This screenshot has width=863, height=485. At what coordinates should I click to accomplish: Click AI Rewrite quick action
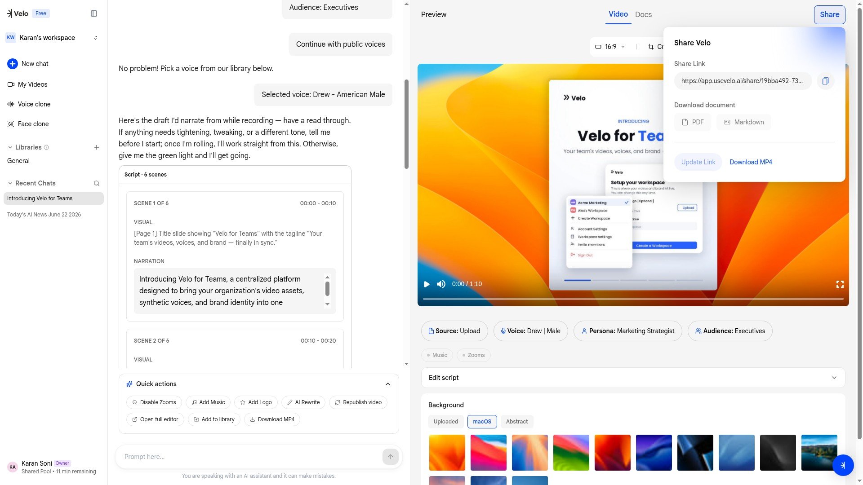tap(303, 402)
